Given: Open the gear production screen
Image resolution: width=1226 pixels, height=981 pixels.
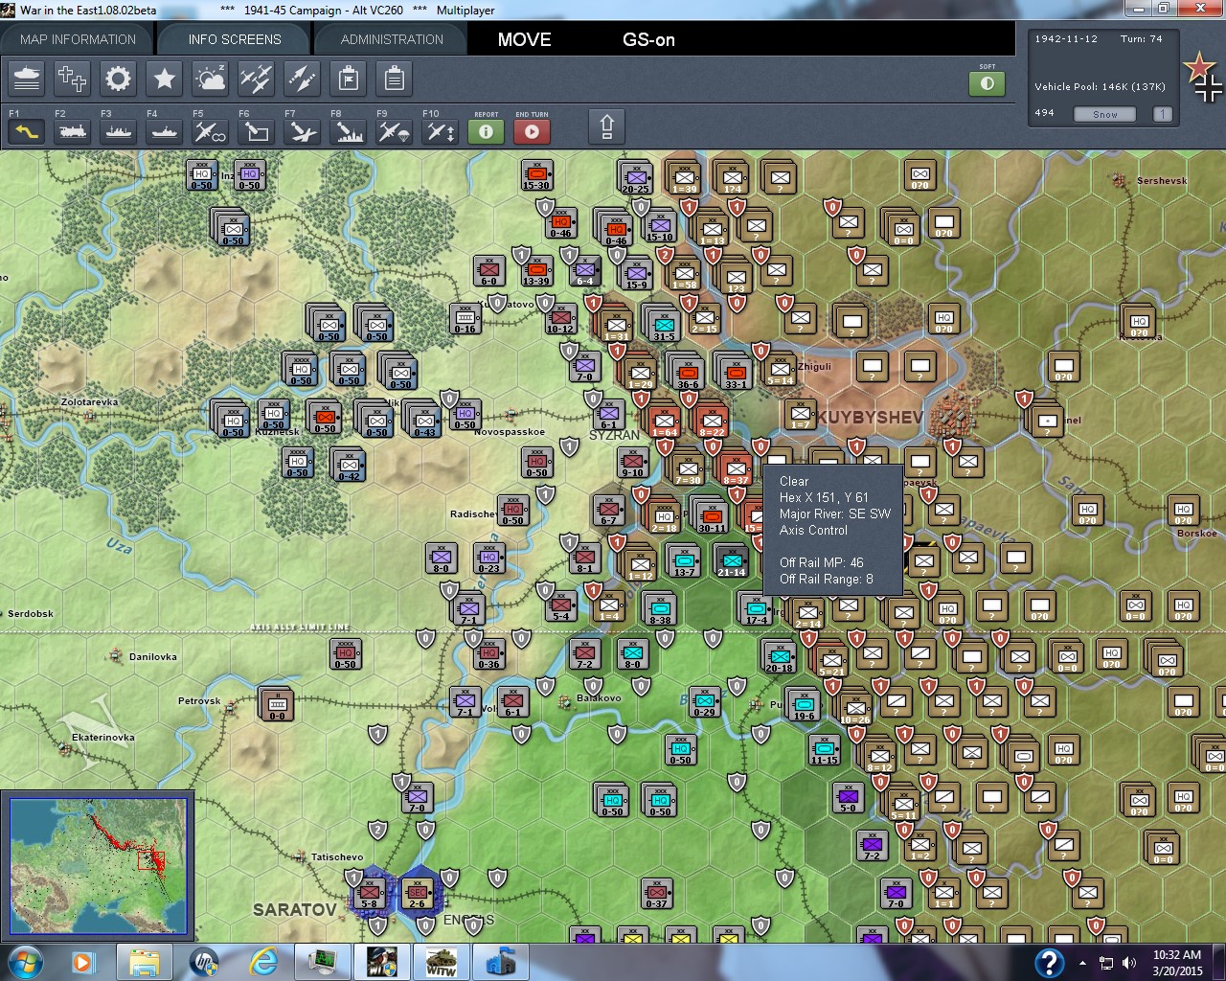Looking at the screenshot, I should [119, 79].
